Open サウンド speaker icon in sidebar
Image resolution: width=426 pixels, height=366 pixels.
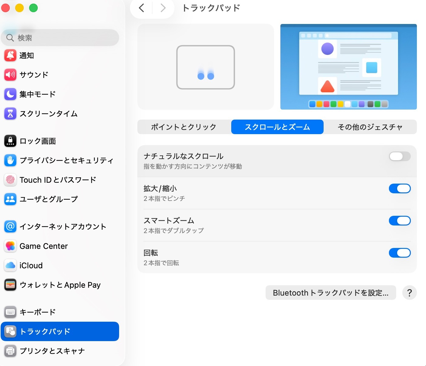point(10,75)
